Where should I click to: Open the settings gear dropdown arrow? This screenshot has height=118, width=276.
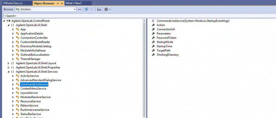click(x=110, y=9)
